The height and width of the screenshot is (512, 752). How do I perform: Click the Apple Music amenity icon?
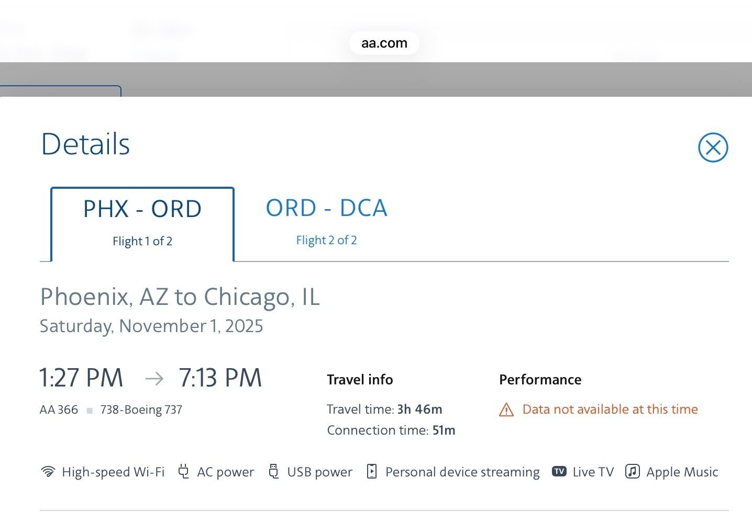pos(633,471)
